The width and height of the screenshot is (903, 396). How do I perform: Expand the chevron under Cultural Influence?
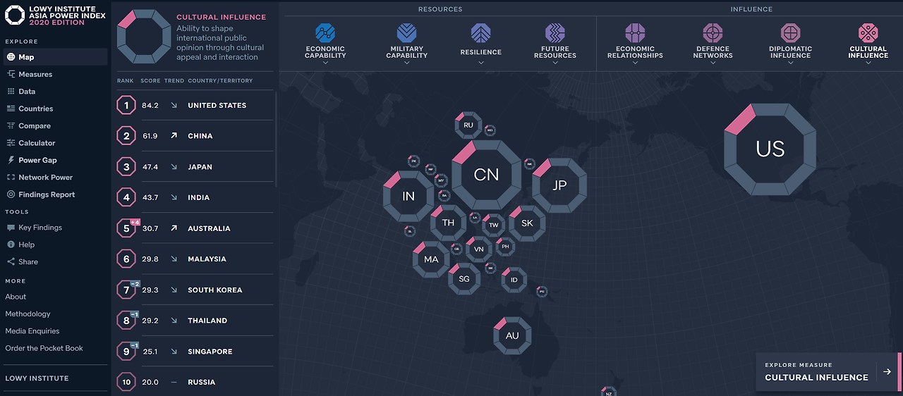(868, 63)
